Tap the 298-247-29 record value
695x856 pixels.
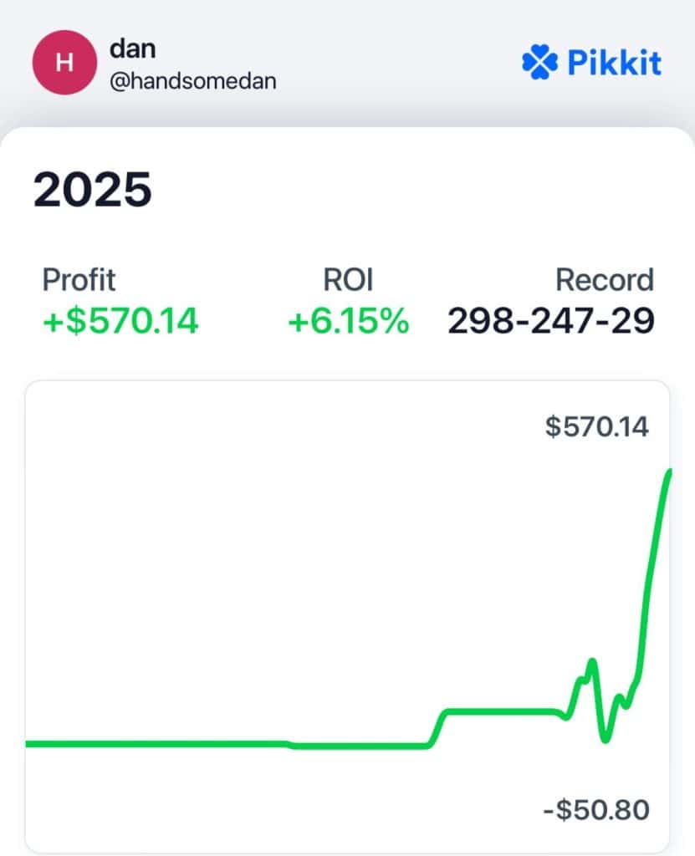tap(551, 320)
